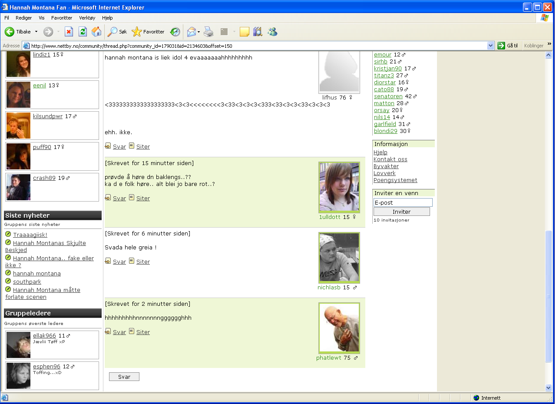This screenshot has width=556, height=404.
Task: Click the vertical scrollbar thumb
Action: 549,296
